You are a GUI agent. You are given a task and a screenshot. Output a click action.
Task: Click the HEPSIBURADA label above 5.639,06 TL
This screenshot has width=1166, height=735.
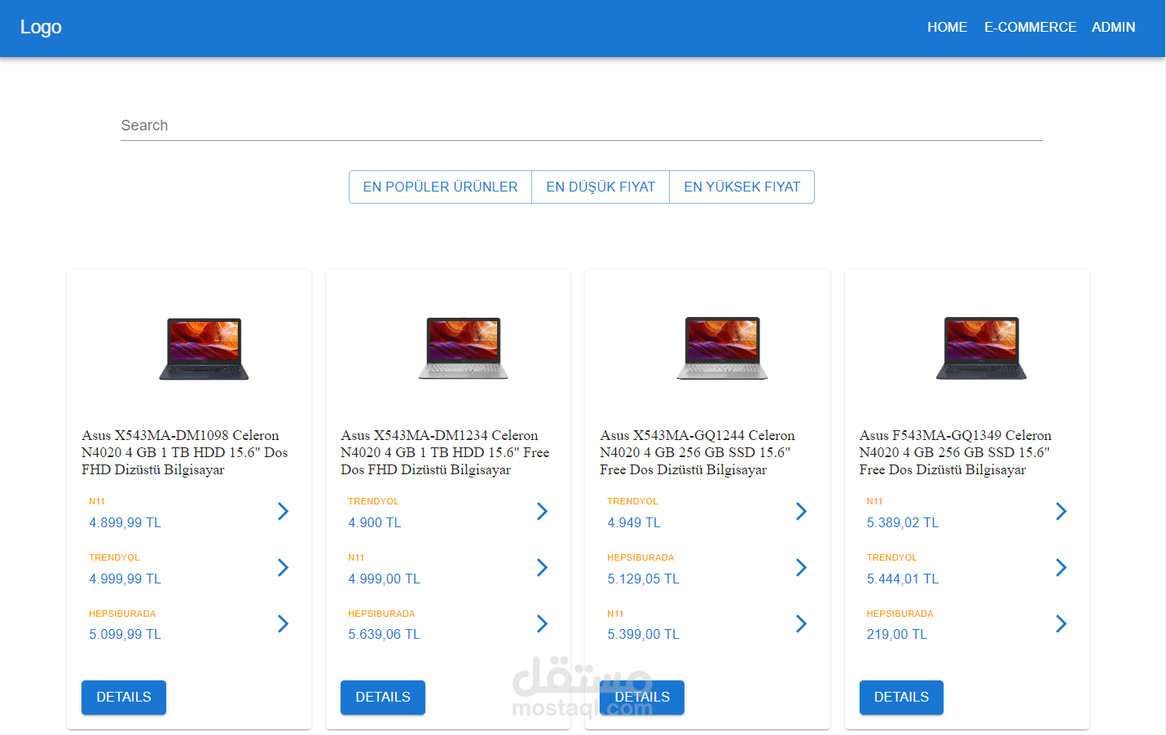coord(381,614)
